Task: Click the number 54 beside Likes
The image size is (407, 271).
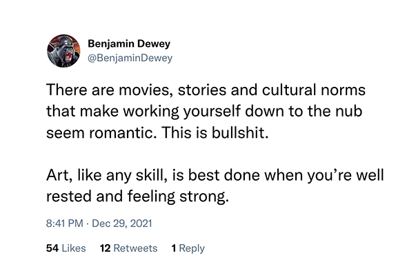Action: pyautogui.click(x=52, y=248)
